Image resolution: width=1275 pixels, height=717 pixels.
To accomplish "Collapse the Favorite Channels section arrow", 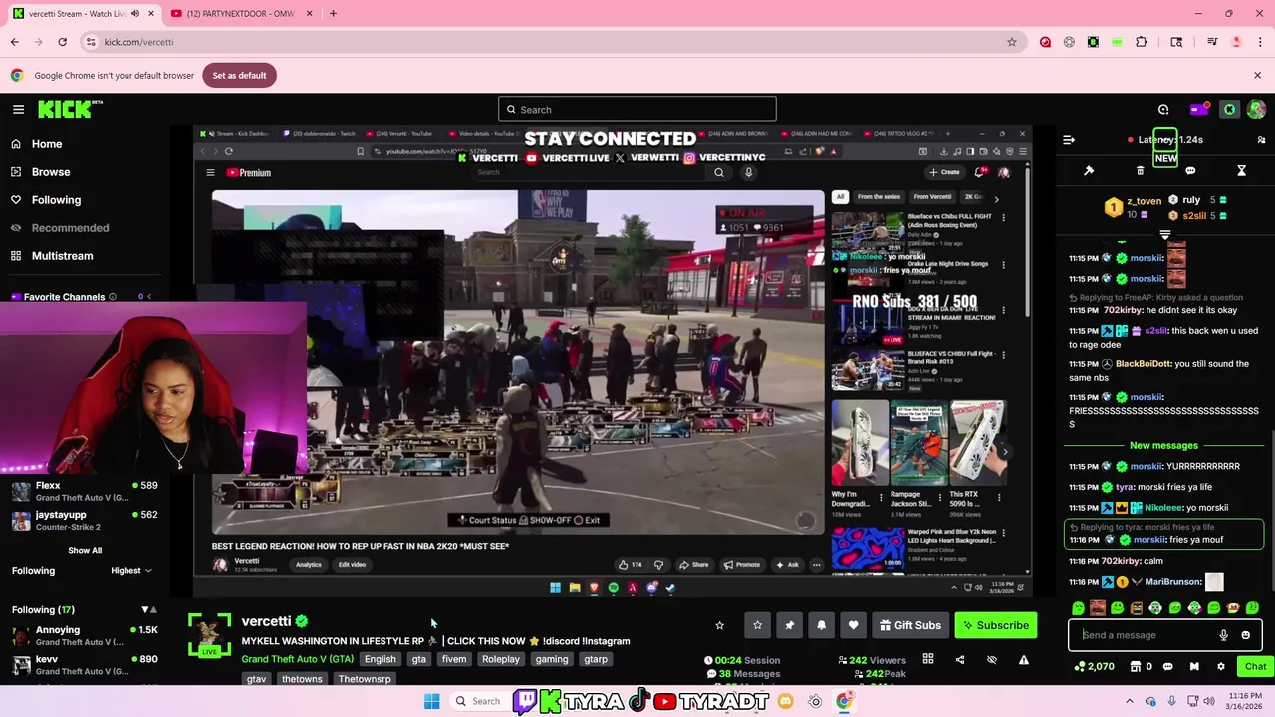I will [149, 297].
